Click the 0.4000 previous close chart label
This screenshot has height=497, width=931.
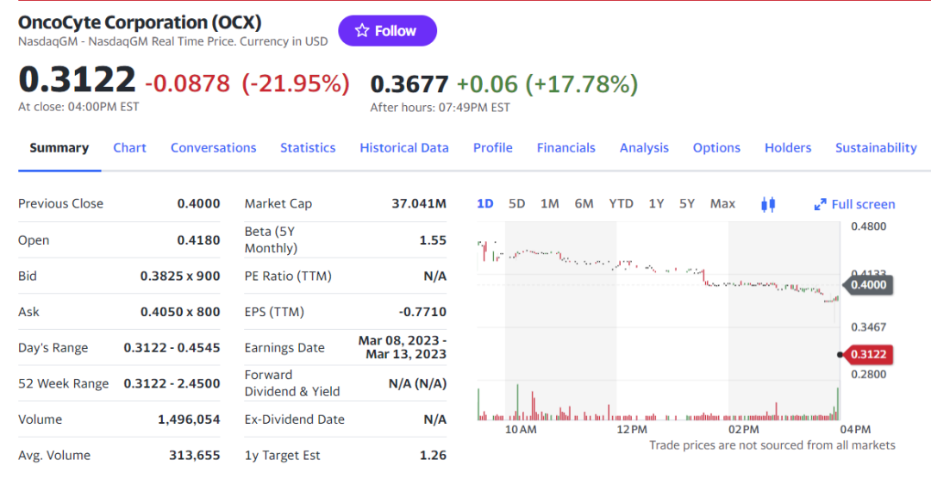[x=868, y=285]
